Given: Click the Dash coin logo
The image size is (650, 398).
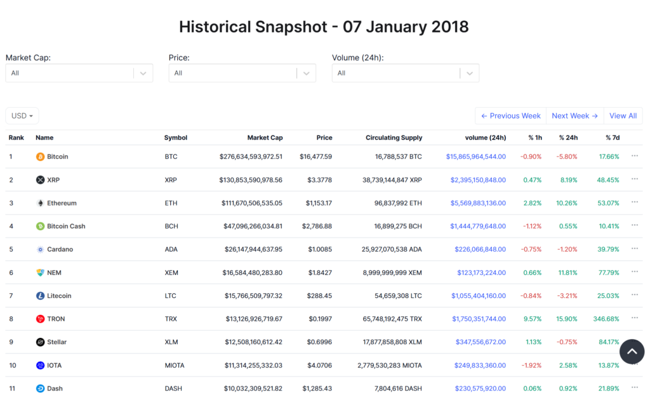Looking at the screenshot, I should point(40,388).
